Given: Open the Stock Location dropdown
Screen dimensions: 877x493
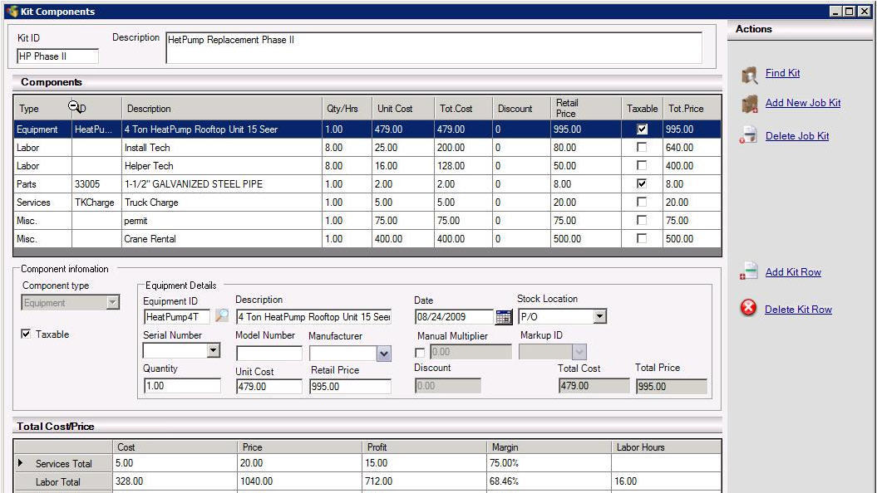Looking at the screenshot, I should click(600, 316).
